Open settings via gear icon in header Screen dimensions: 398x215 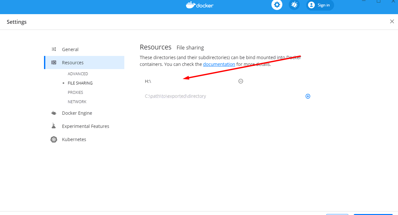click(x=277, y=5)
